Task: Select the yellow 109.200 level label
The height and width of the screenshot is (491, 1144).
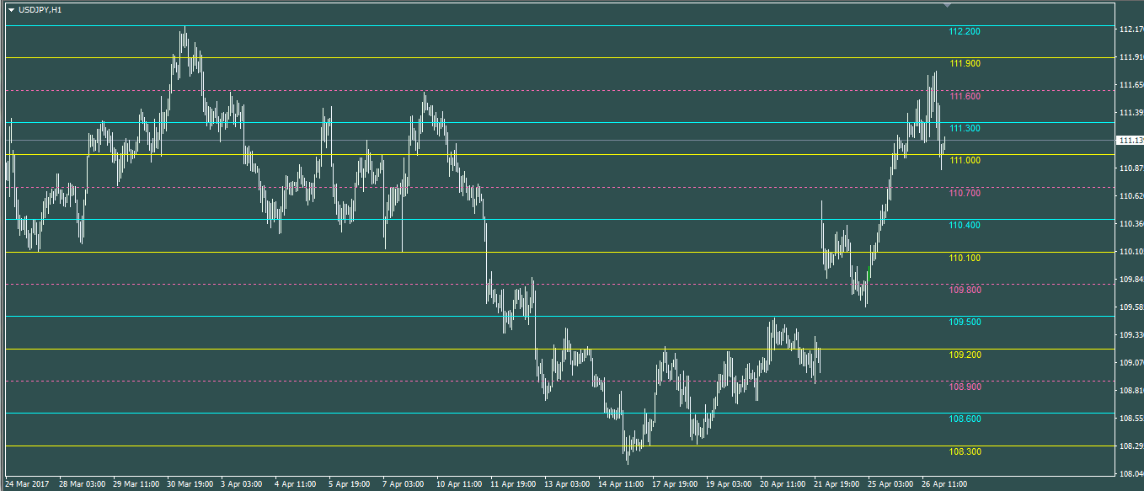Action: [965, 355]
